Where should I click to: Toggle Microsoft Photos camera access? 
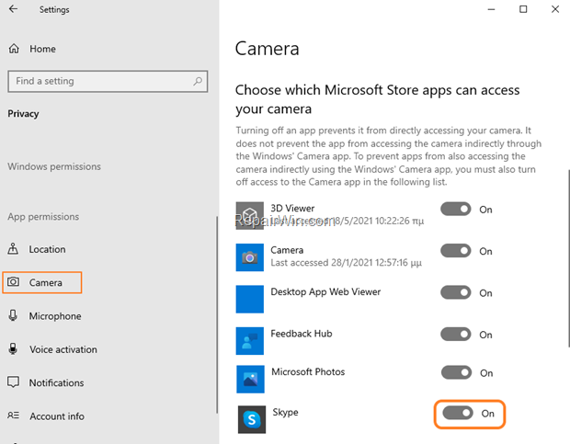457,372
